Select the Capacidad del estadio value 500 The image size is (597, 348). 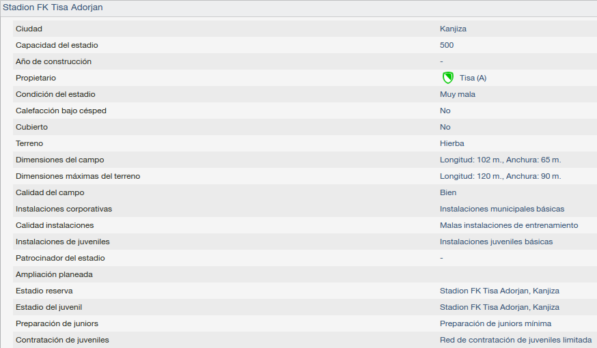point(447,45)
